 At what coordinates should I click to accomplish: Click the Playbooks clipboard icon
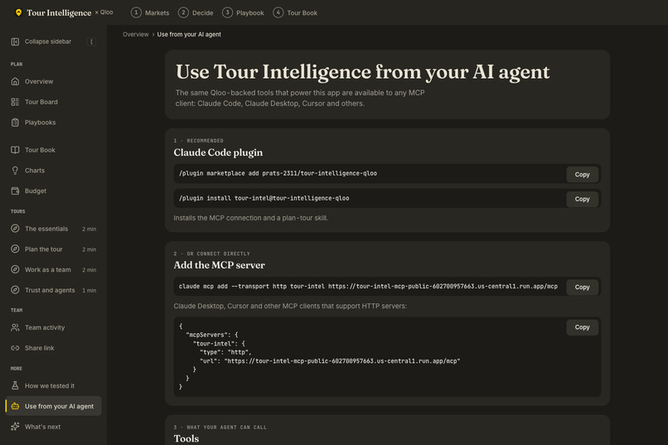click(15, 122)
